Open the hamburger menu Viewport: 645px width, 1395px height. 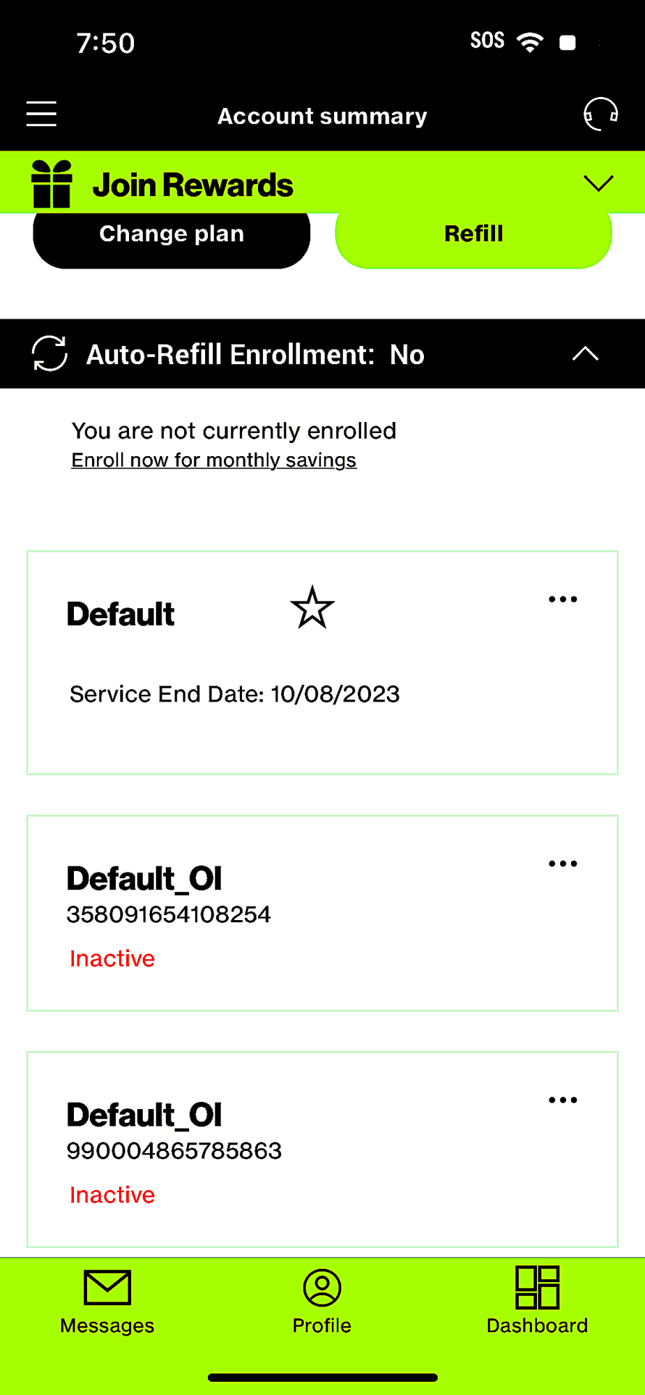click(x=41, y=114)
